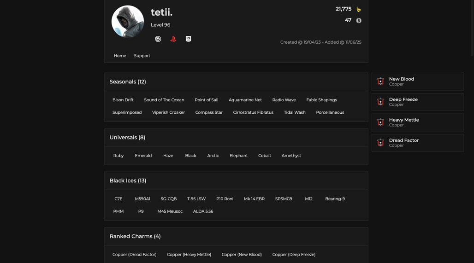Click the Black Ices (13) section header
The height and width of the screenshot is (263, 474).
pyautogui.click(x=128, y=181)
